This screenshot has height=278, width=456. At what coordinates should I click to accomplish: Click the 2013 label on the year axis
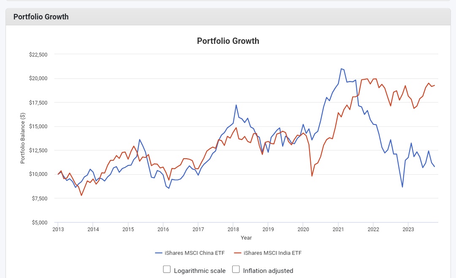[x=58, y=229]
